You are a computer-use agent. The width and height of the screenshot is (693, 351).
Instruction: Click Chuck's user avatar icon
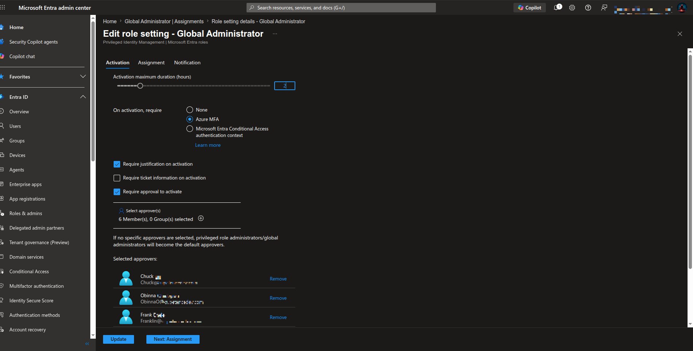[x=126, y=279]
